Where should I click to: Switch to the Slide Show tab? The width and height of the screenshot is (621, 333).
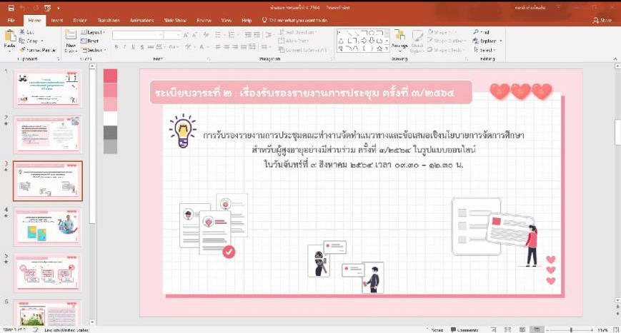pyautogui.click(x=175, y=20)
